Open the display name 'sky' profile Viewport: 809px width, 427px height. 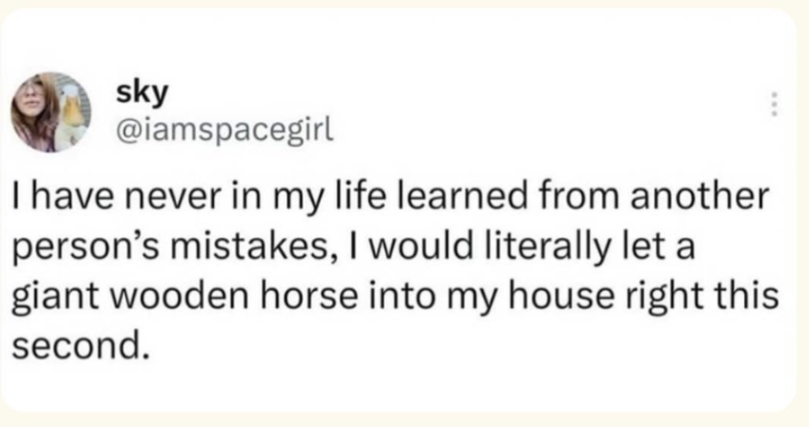142,94
